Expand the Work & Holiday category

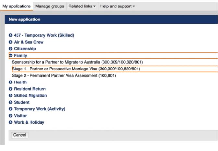[x=29, y=122]
